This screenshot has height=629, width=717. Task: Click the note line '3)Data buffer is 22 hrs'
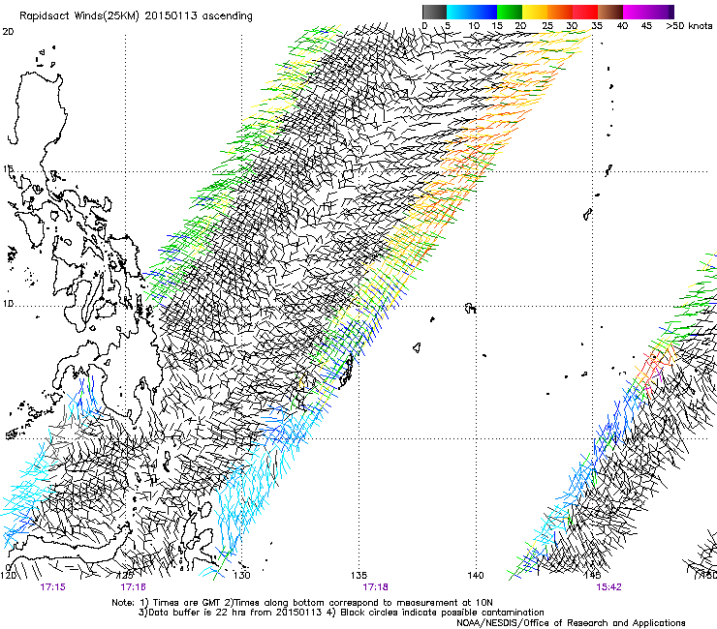(x=341, y=613)
